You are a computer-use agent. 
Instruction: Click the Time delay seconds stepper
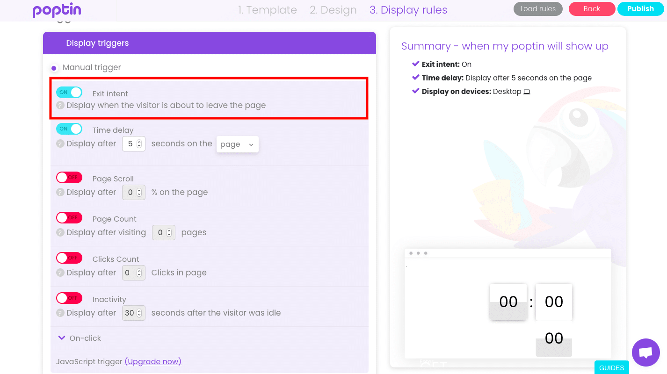(139, 144)
